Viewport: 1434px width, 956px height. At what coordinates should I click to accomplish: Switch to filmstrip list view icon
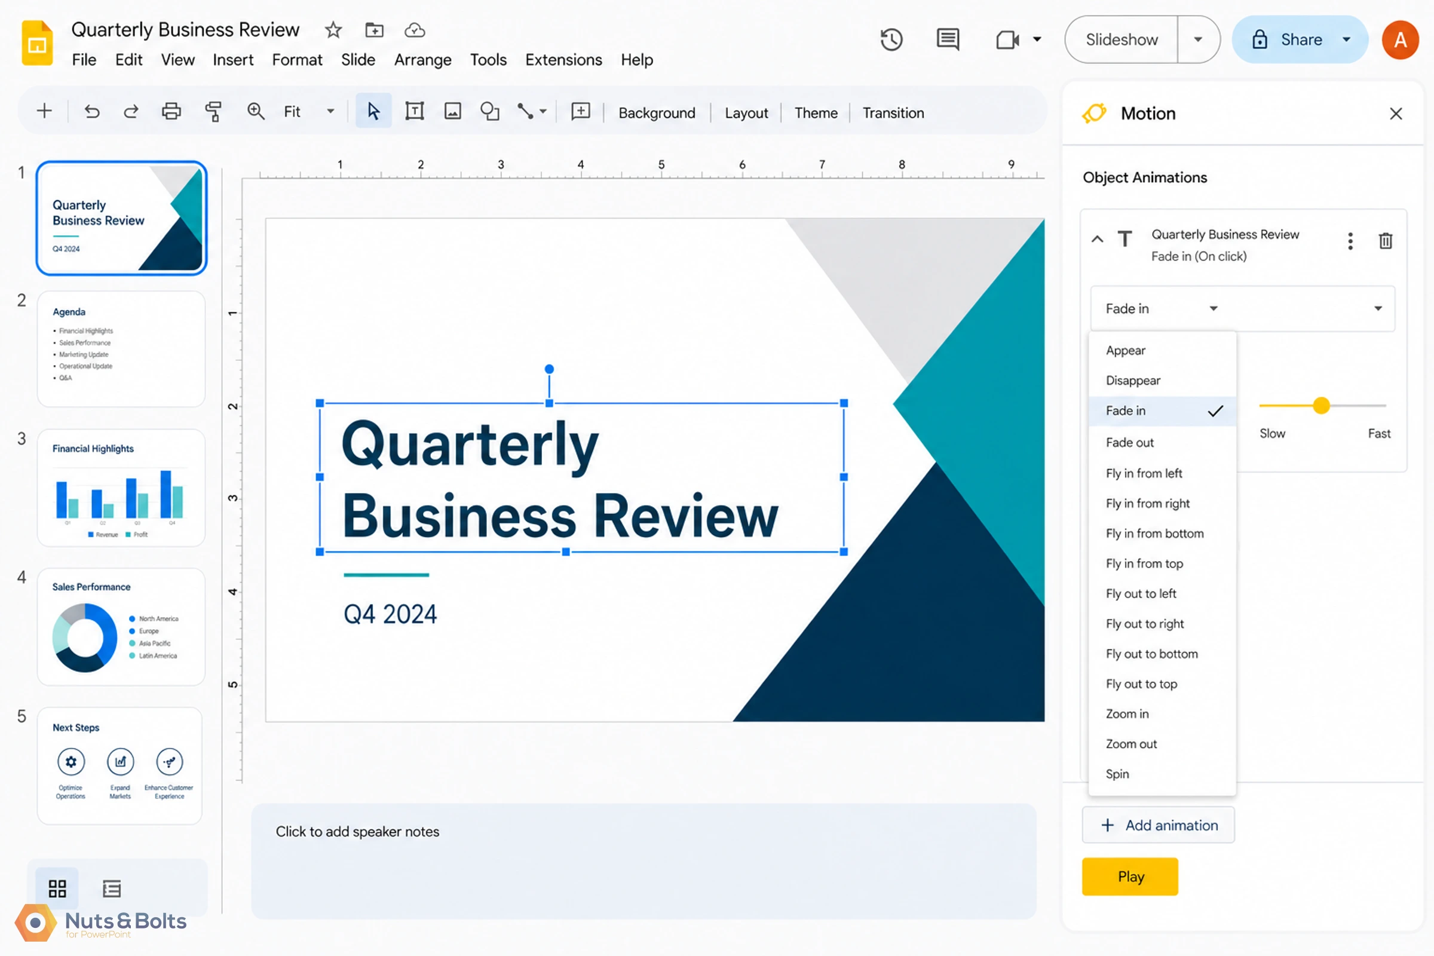click(112, 888)
